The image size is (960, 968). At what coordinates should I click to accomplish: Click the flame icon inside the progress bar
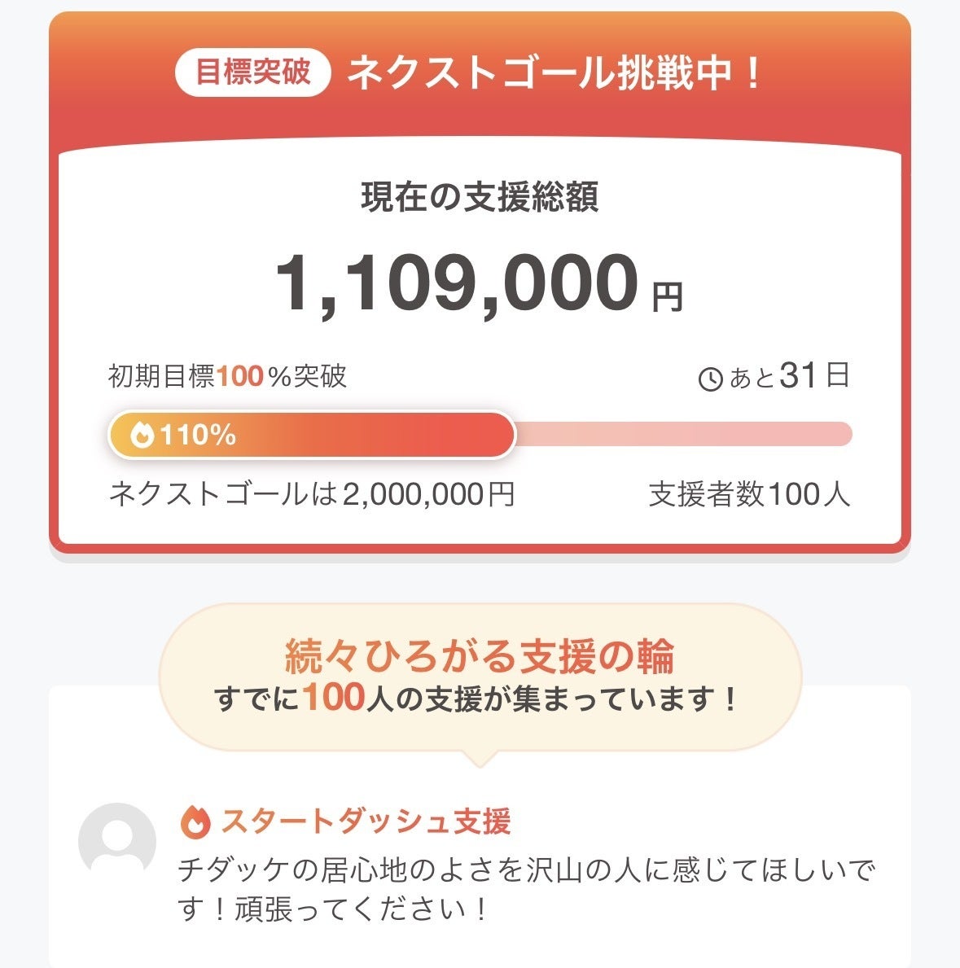(142, 436)
